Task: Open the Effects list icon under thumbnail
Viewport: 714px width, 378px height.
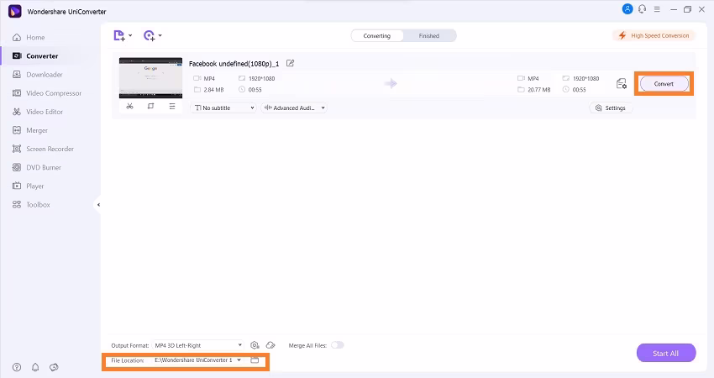Action: pos(172,106)
